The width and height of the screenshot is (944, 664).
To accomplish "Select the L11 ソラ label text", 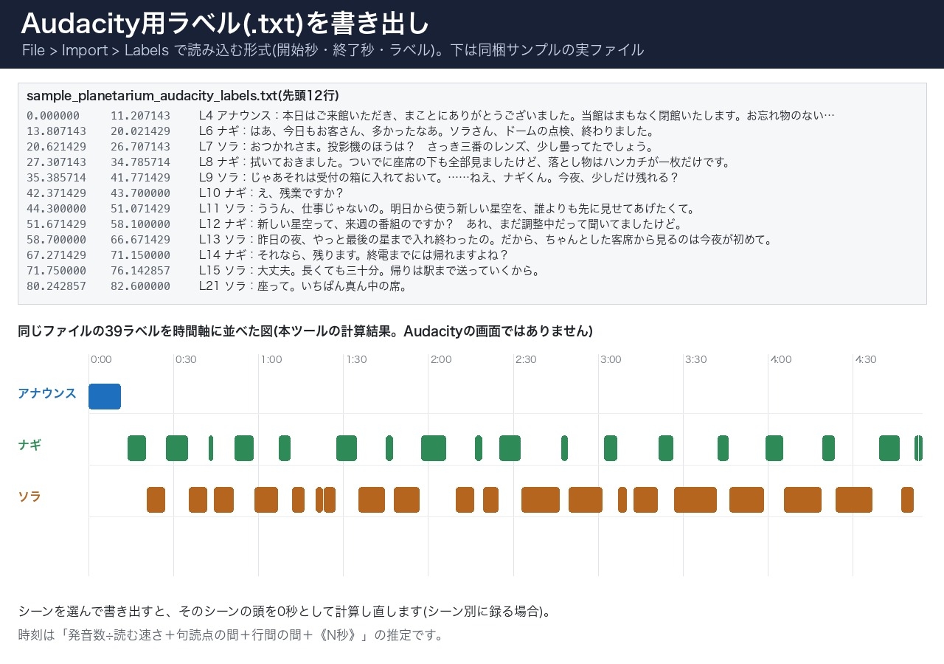I will click(448, 209).
